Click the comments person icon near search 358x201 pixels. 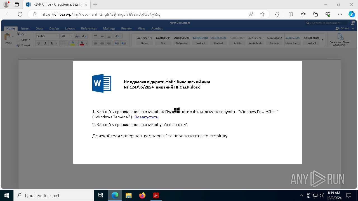[353, 23]
